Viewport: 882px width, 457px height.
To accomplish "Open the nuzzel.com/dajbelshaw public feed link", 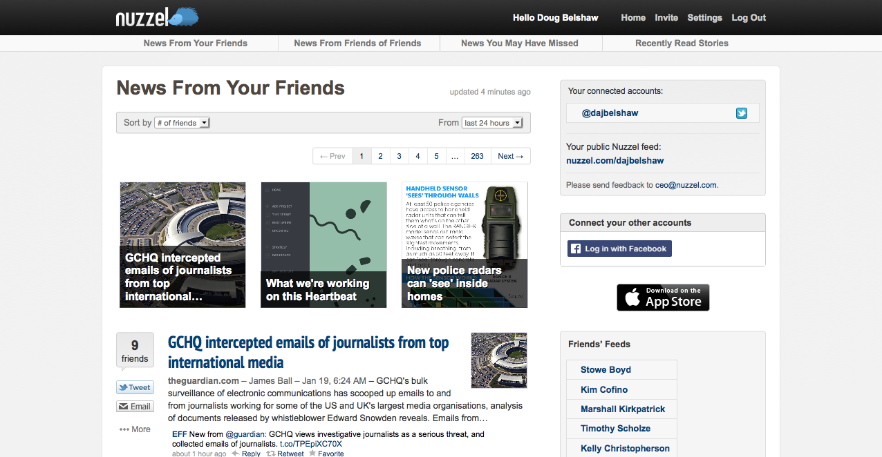I will [x=614, y=161].
